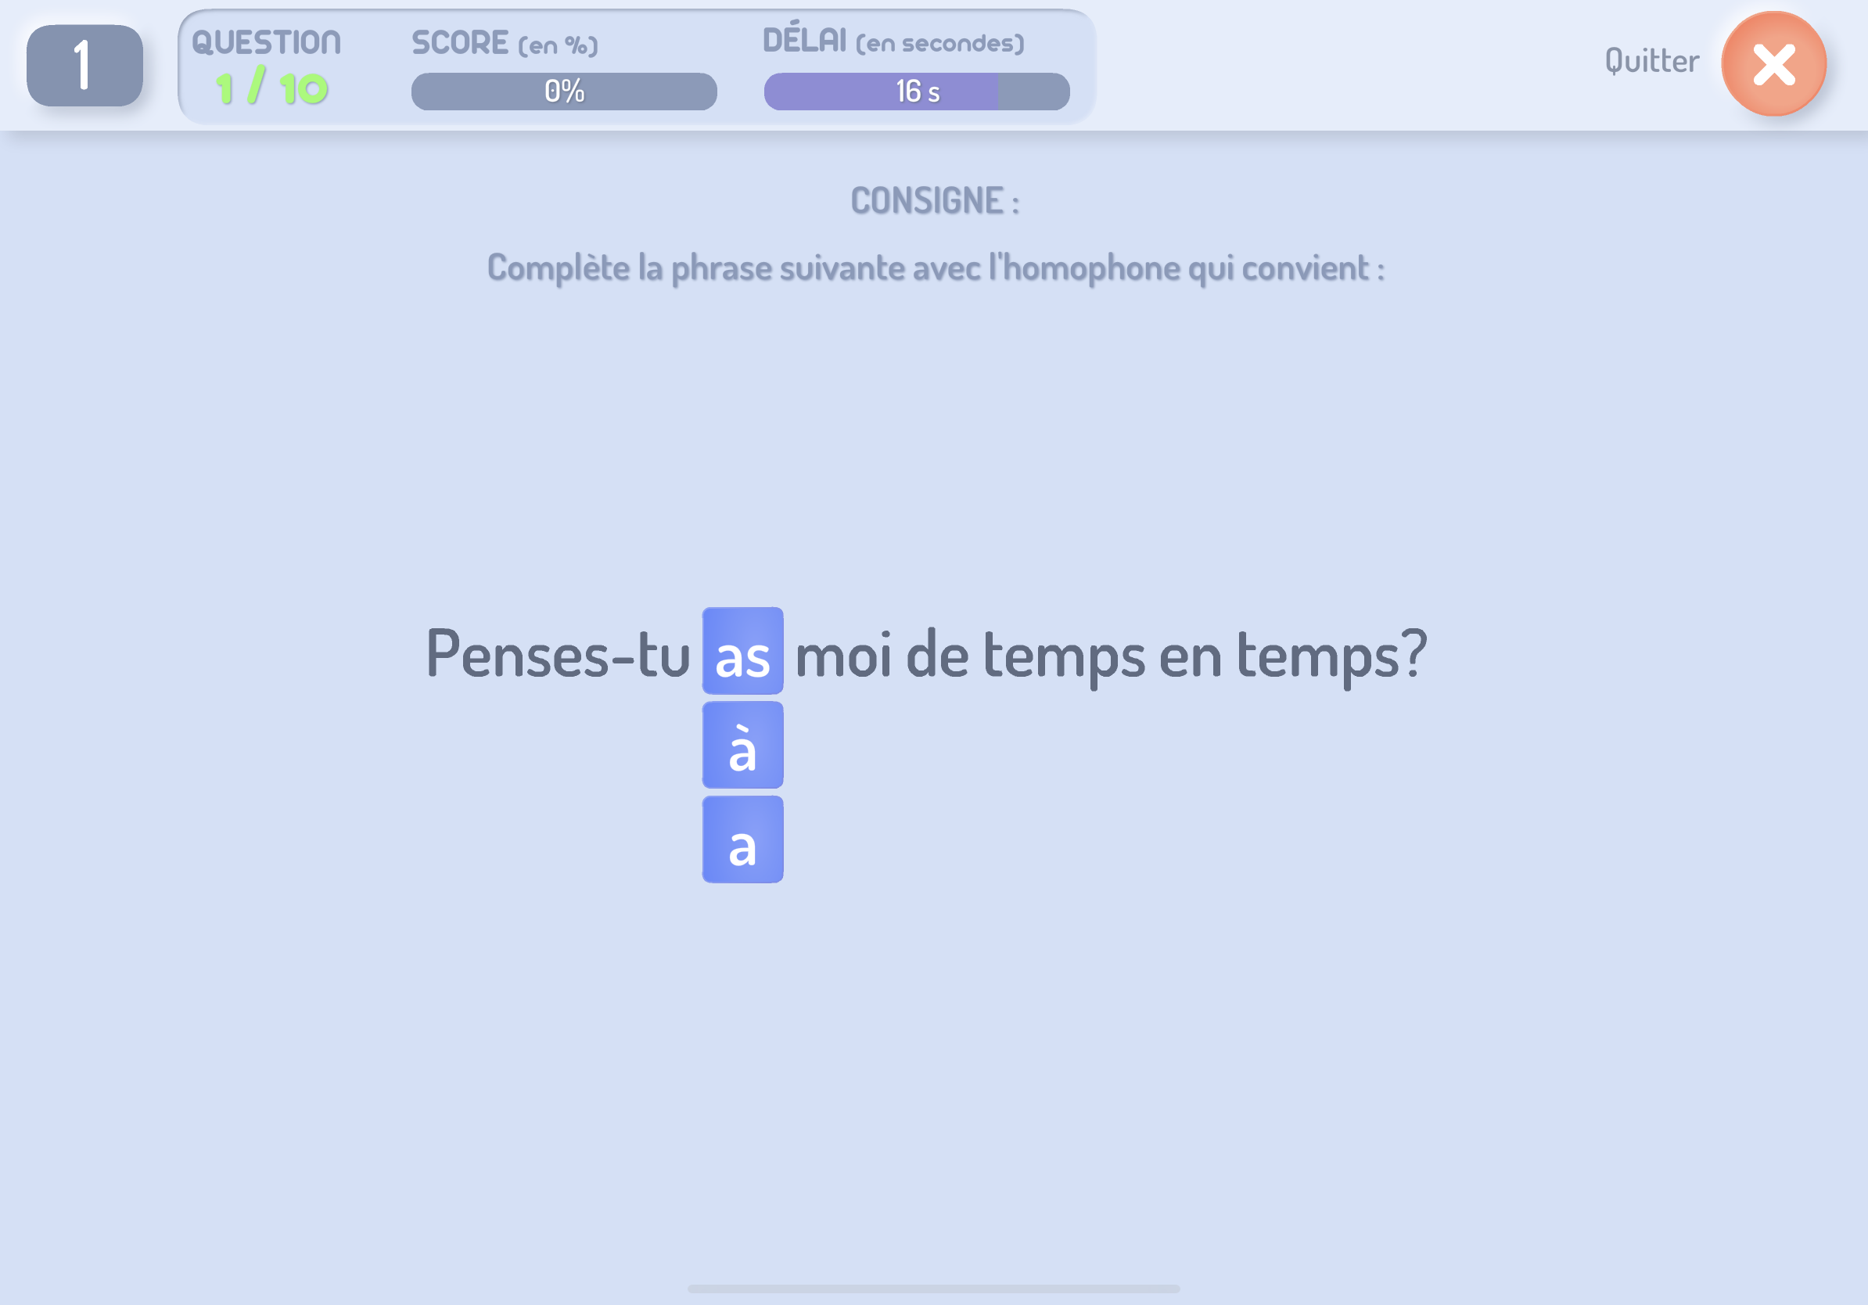Click the "CONSIGNE :" heading
The width and height of the screenshot is (1868, 1305).
[934, 201]
